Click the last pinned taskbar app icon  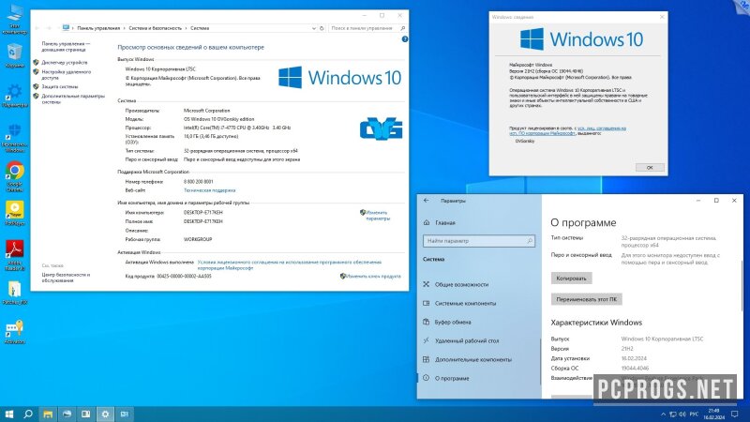point(125,414)
